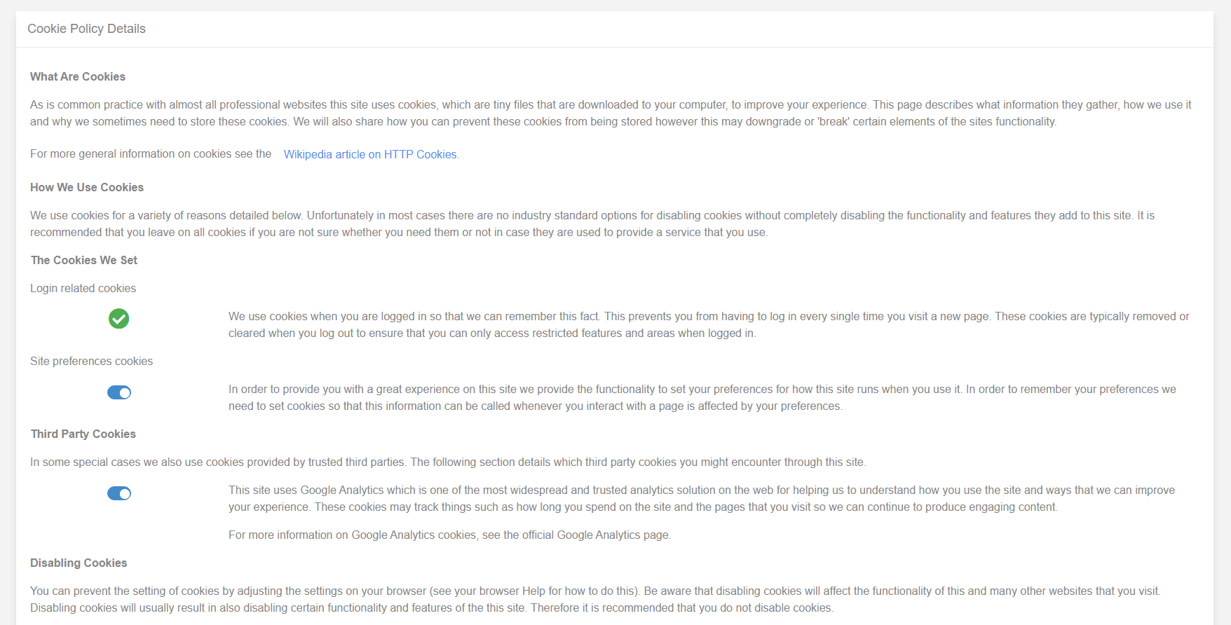
Task: Click The Cookies We Set heading
Action: click(x=84, y=260)
